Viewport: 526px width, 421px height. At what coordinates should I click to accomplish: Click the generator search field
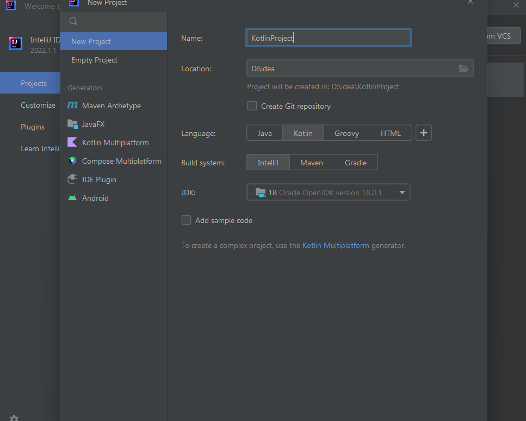(114, 21)
